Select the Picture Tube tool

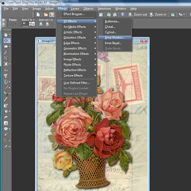click(6, 106)
